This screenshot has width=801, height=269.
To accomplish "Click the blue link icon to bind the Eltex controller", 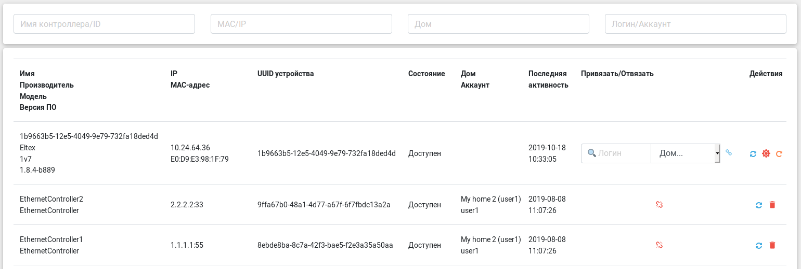I will tap(729, 153).
